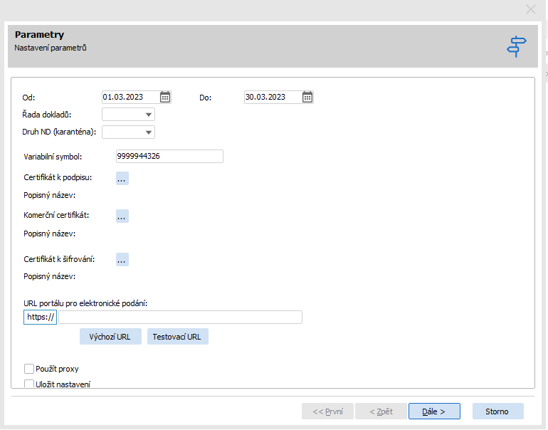Click the https:// protocol prefix box
Viewport: 548px width, 430px height.
pos(41,318)
